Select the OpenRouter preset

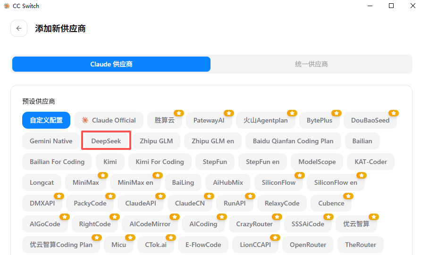pos(308,245)
